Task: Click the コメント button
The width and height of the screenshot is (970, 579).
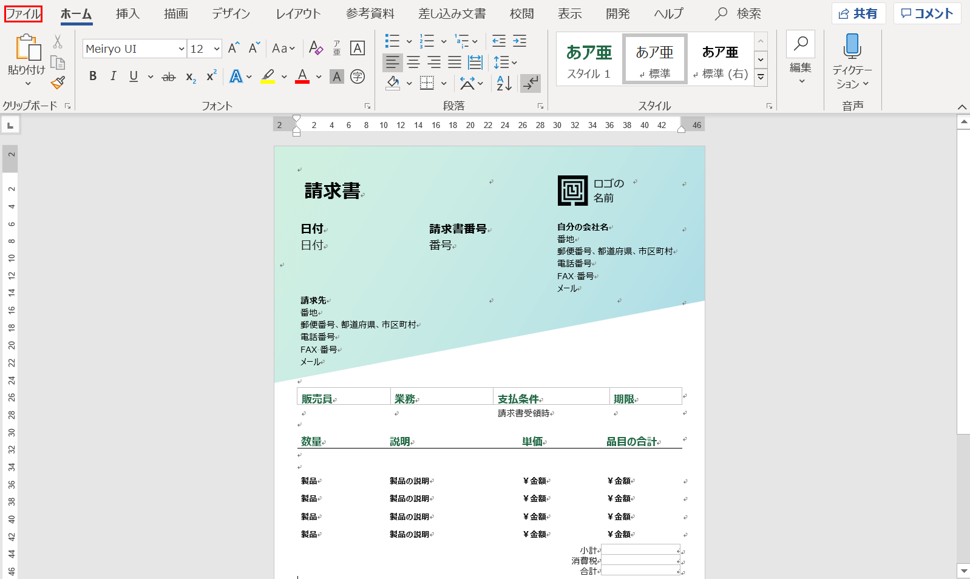Action: tap(927, 13)
